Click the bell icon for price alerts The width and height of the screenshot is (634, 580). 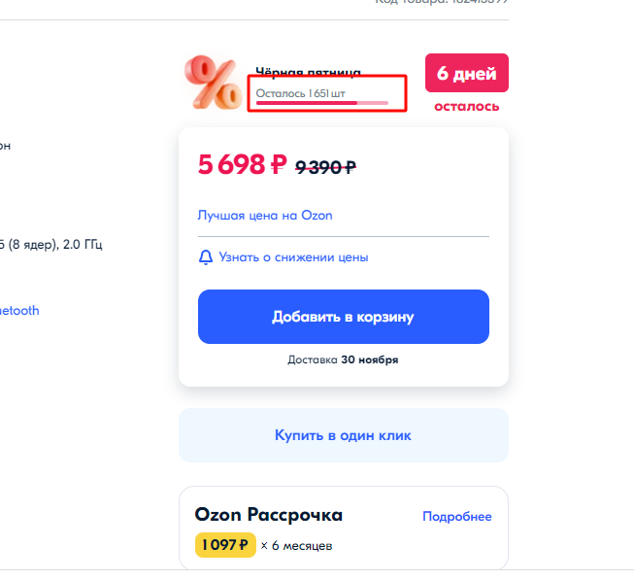point(205,257)
